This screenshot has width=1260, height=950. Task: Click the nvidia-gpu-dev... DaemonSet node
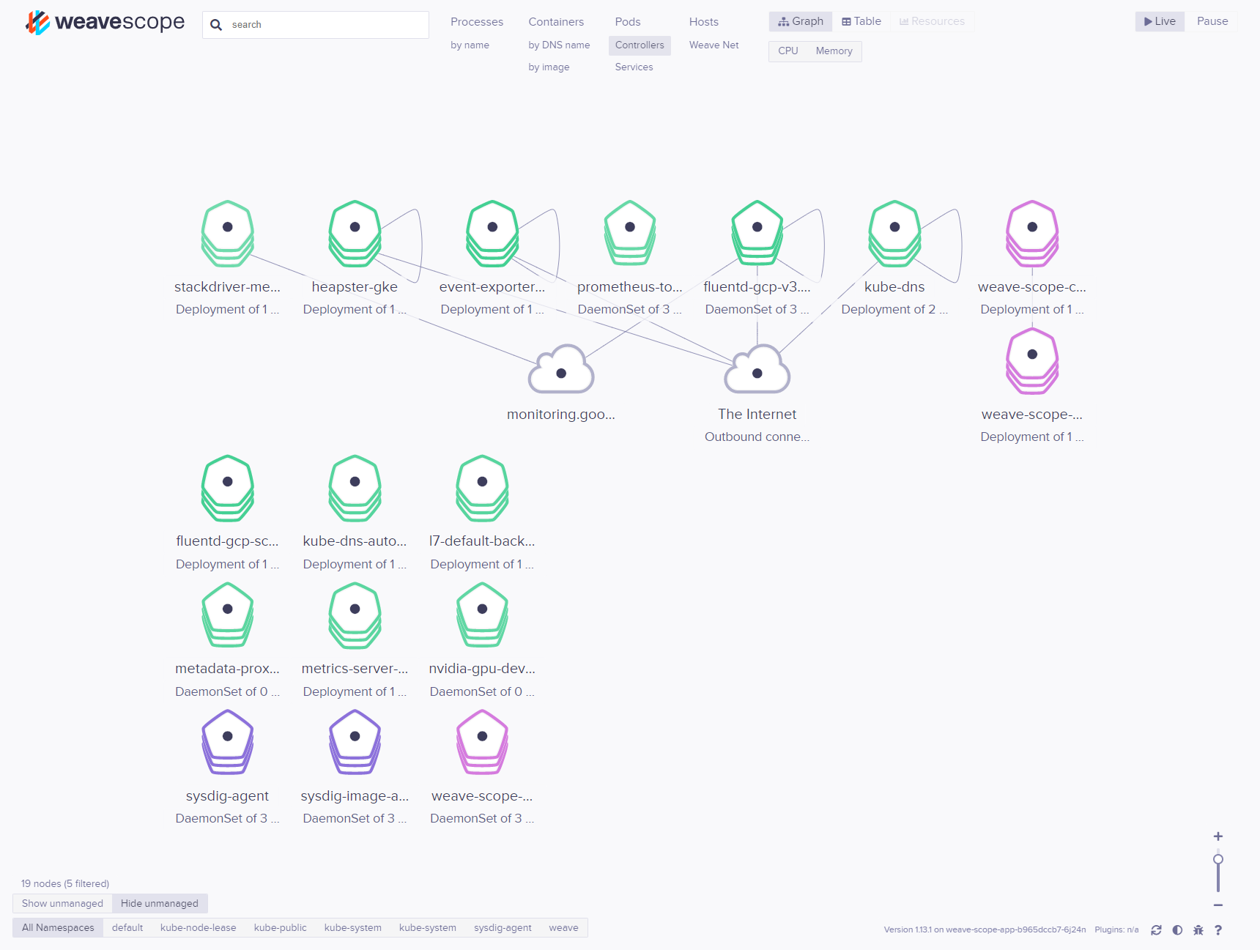tap(482, 615)
